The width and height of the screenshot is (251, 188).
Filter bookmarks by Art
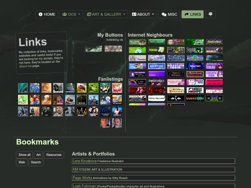pos(39,155)
